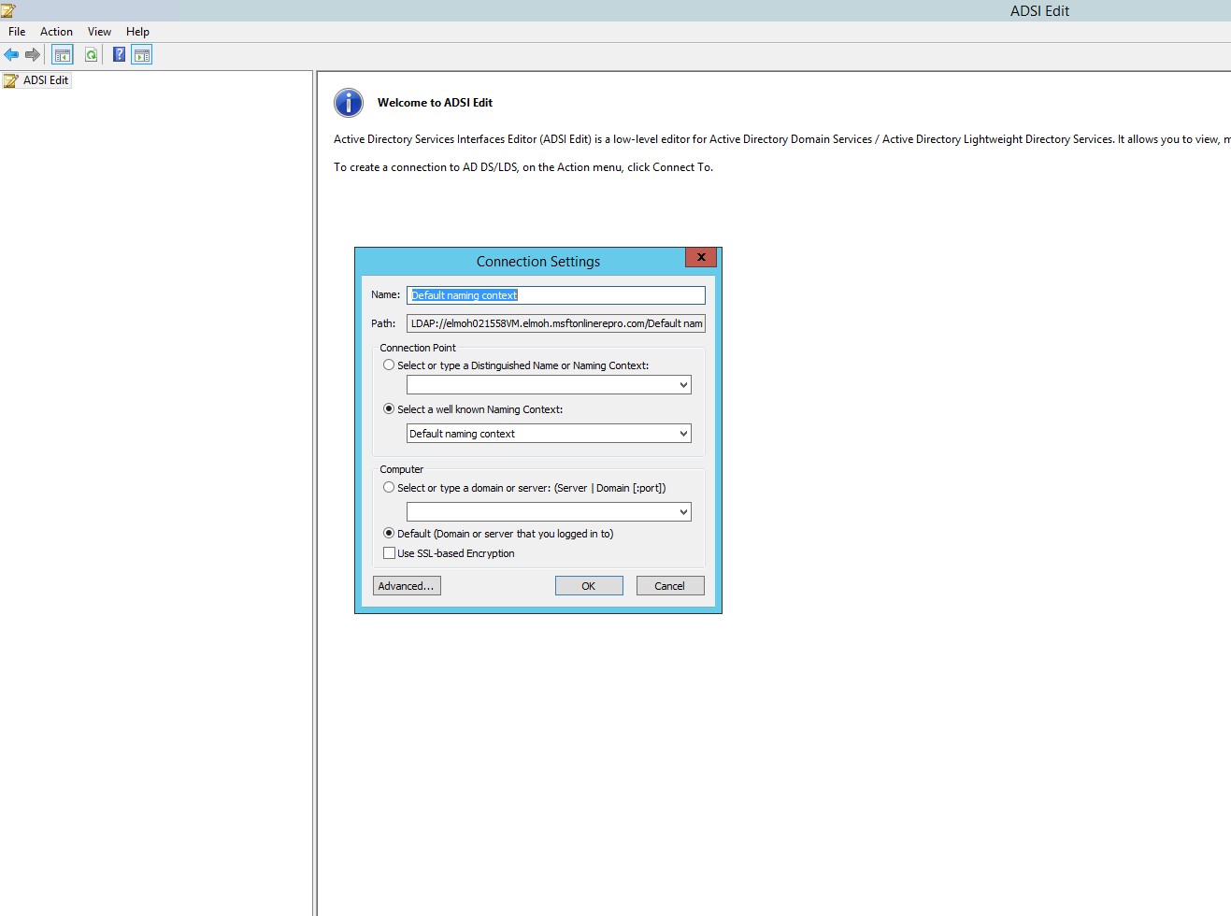The width and height of the screenshot is (1231, 916).
Task: Click the Advanced... button
Action: (407, 586)
